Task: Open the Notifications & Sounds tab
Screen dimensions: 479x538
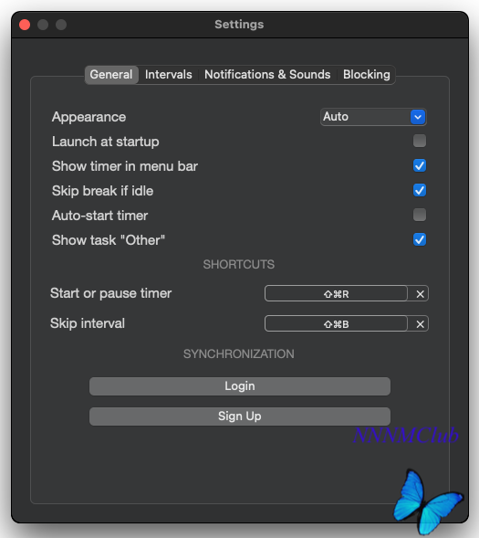Action: click(x=267, y=75)
